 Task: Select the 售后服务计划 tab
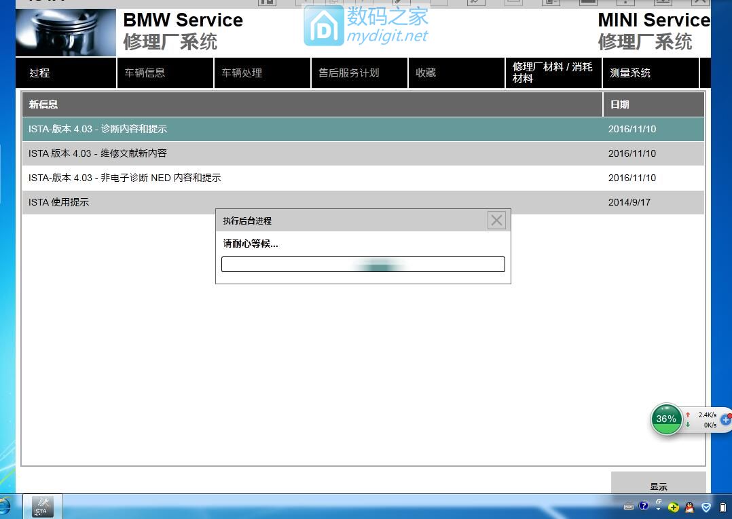click(x=359, y=73)
